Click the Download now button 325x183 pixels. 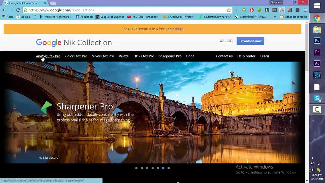pos(250,41)
